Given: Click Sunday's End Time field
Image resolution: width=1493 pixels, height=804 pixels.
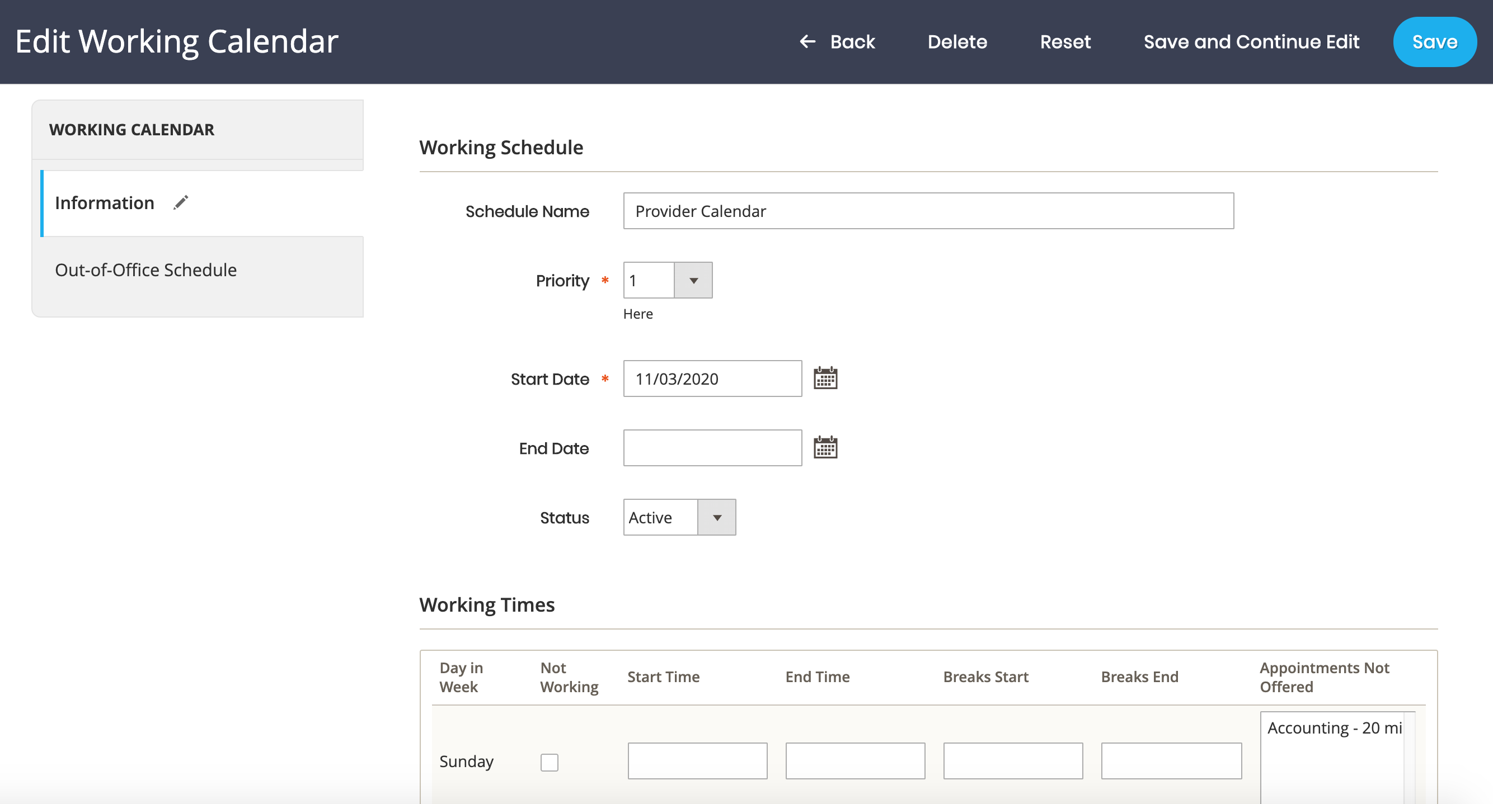Looking at the screenshot, I should 855,761.
